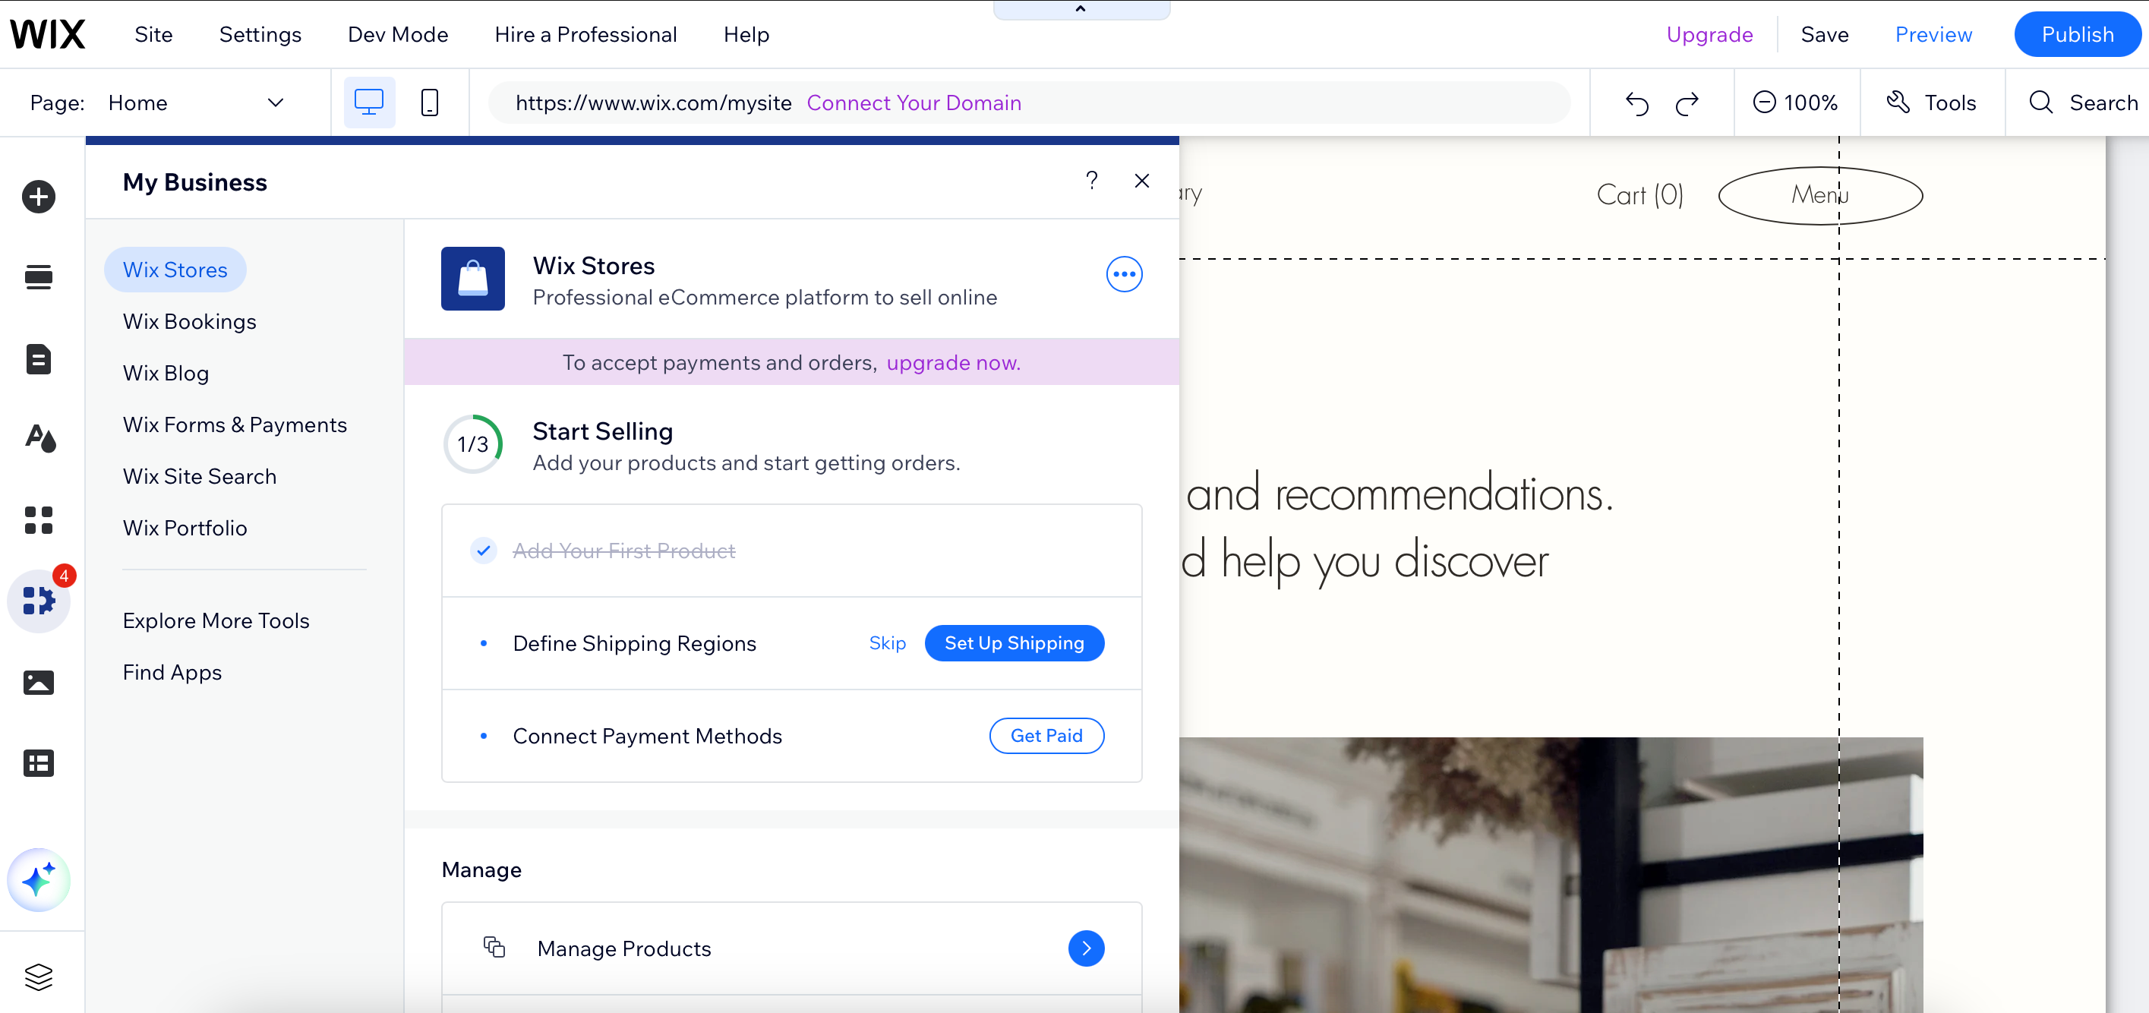Click the Wix Stores shopping bag icon

tap(473, 279)
